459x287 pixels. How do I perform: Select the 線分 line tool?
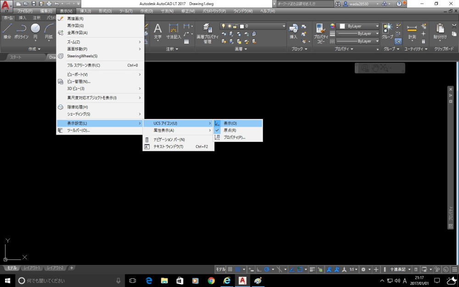[x=7, y=31]
